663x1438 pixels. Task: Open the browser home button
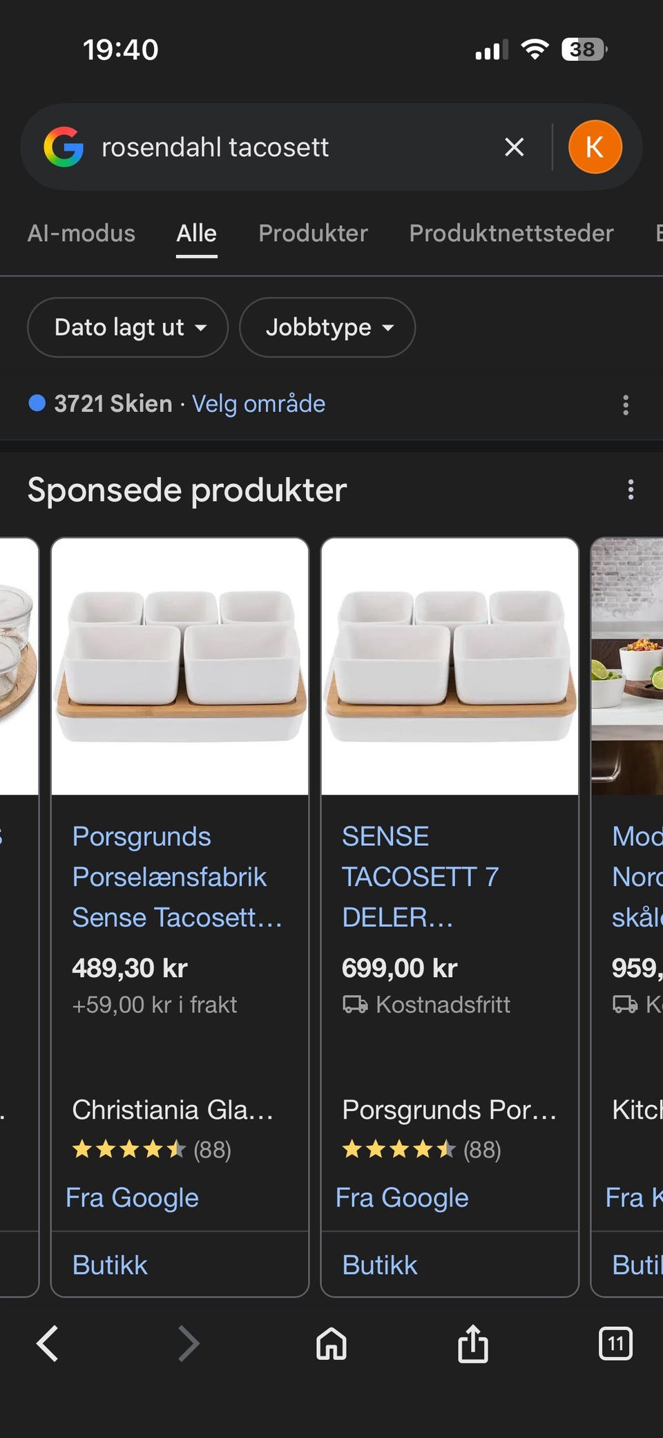331,1344
